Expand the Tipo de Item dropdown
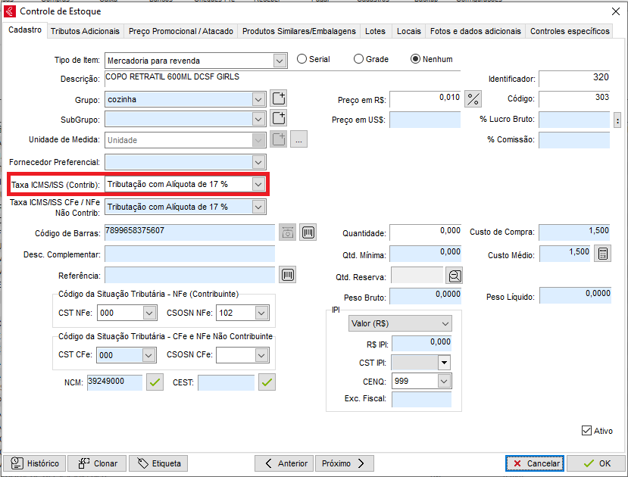Viewport: 628px width, 477px height. pyautogui.click(x=280, y=61)
